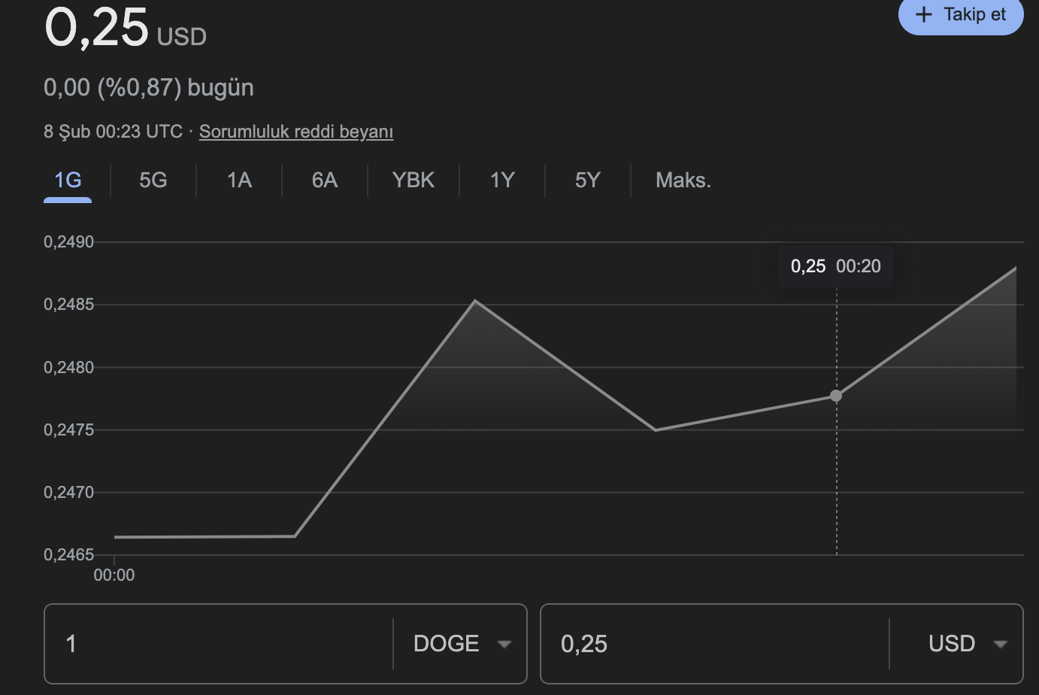Click the DOGE dropdown arrow icon

click(504, 645)
